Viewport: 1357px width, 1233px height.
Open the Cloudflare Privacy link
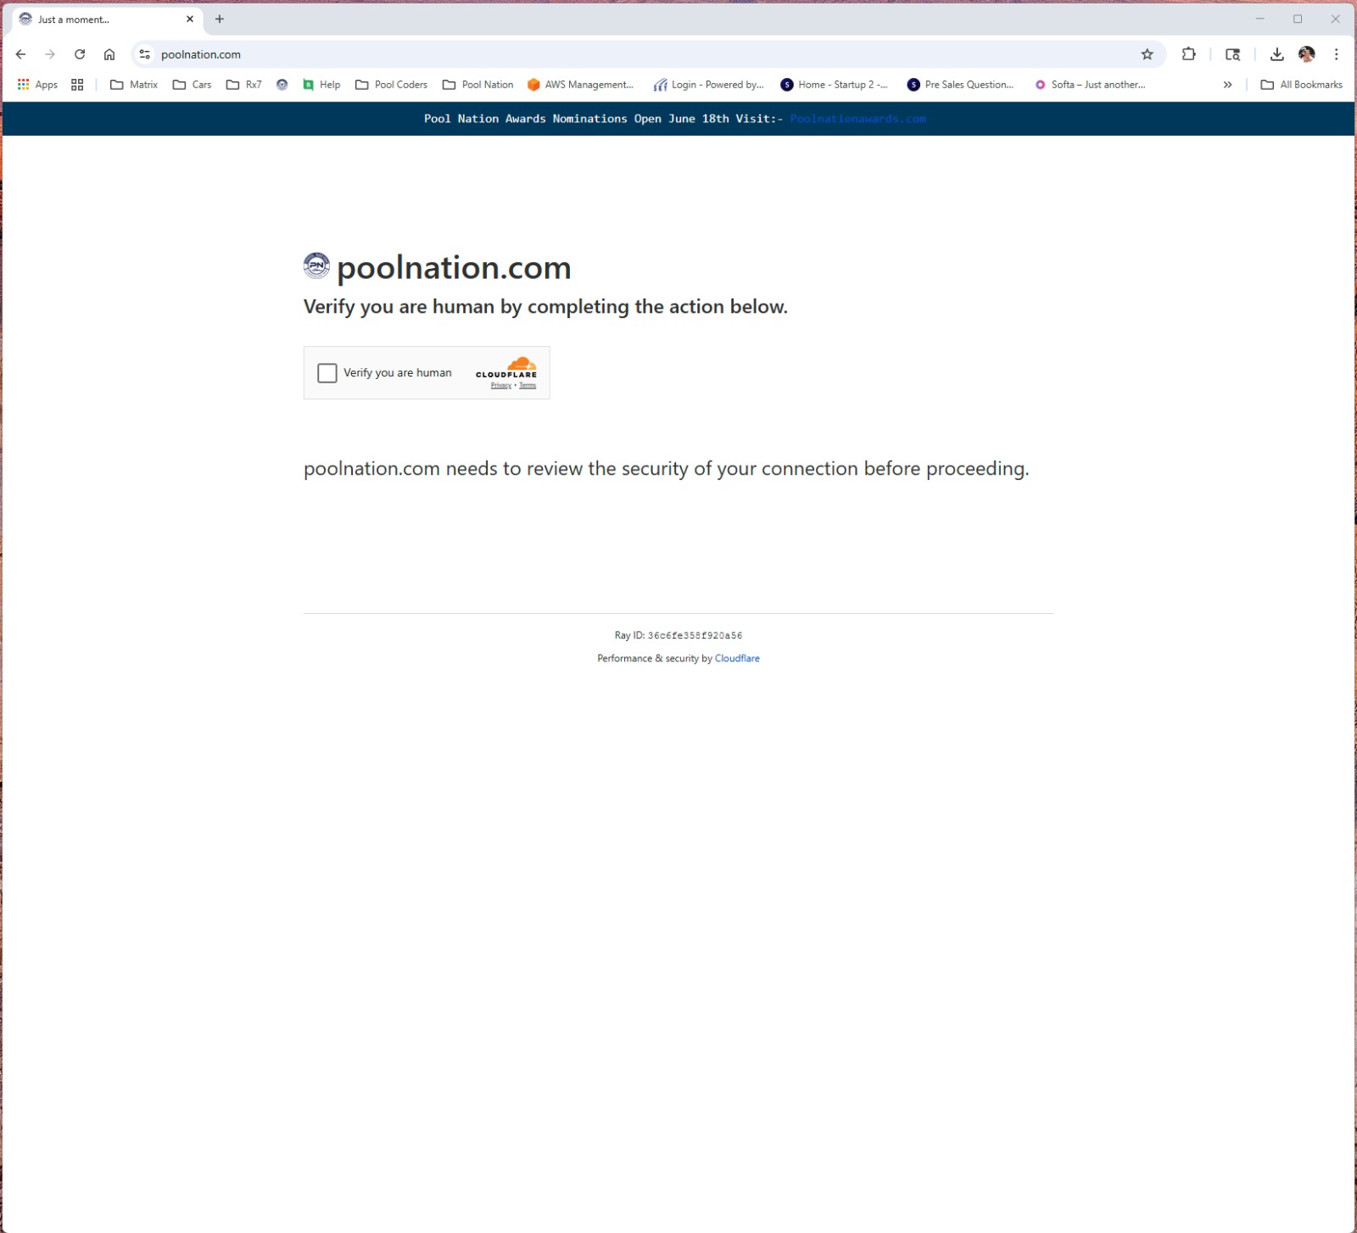[x=501, y=386]
